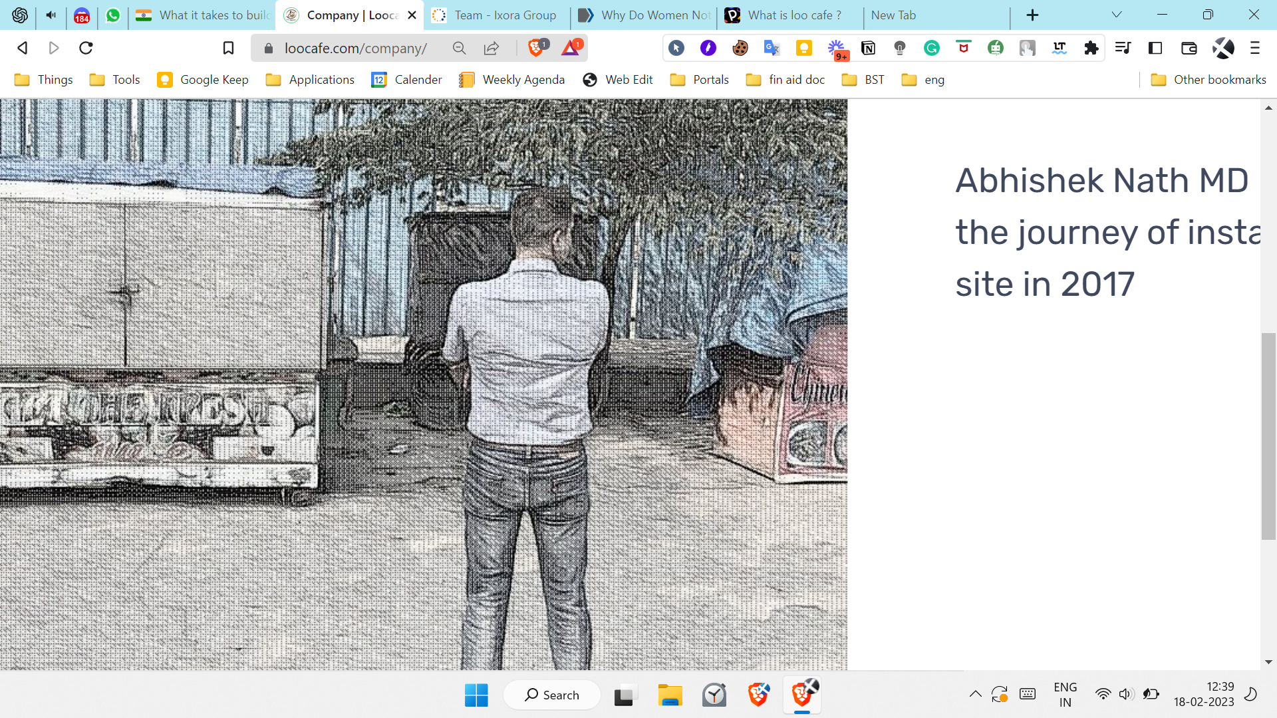Click the page vertical scrollbar thumb
Image resolution: width=1277 pixels, height=718 pixels.
pos(1268,435)
